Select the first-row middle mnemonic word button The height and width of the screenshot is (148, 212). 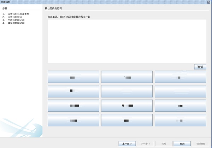click(x=127, y=77)
